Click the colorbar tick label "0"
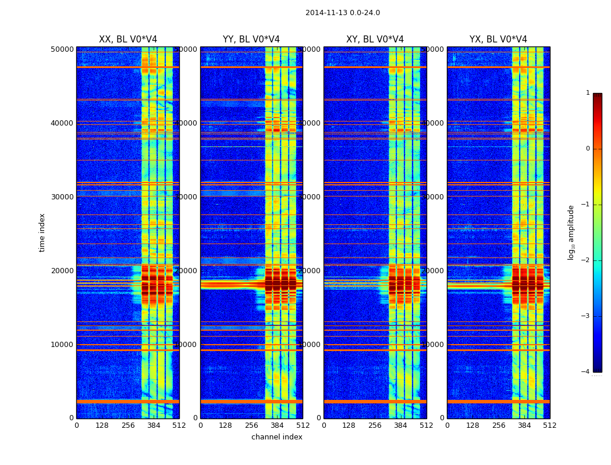Viewport: 611px width, 465px height. 587,149
